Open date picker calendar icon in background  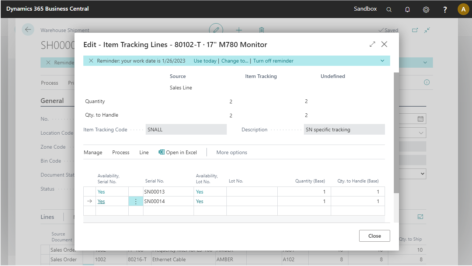[420, 119]
